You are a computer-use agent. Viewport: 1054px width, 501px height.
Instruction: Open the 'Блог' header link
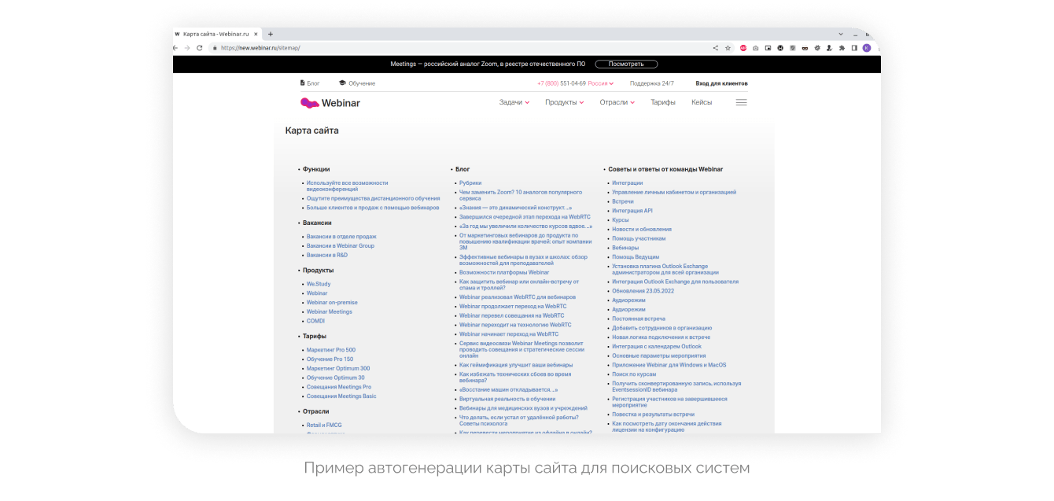(x=310, y=83)
